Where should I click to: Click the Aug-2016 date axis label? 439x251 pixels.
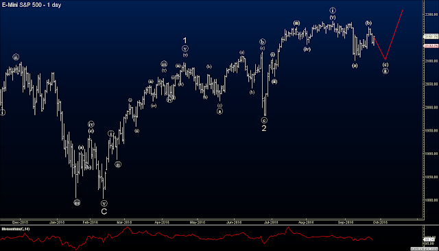pyautogui.click(x=306, y=222)
